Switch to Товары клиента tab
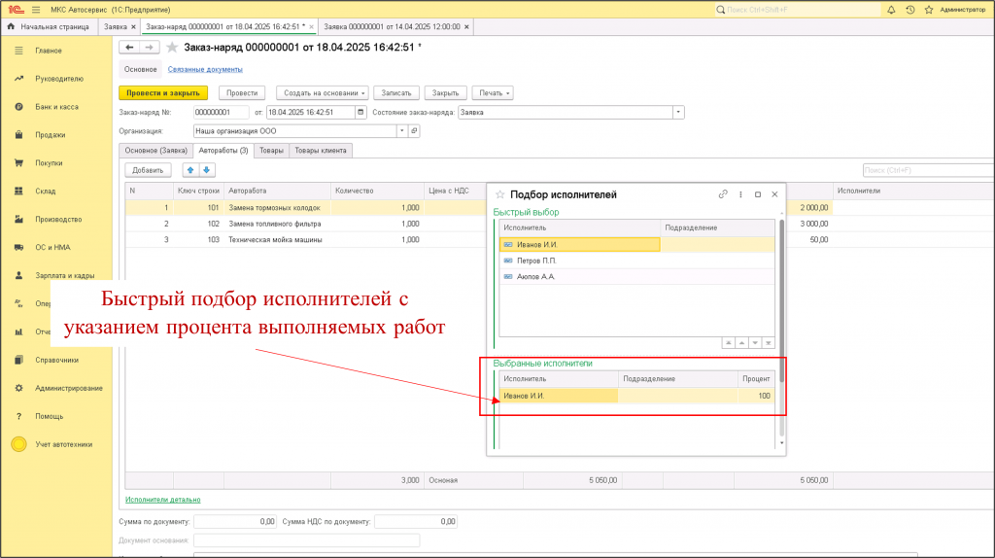 click(321, 151)
